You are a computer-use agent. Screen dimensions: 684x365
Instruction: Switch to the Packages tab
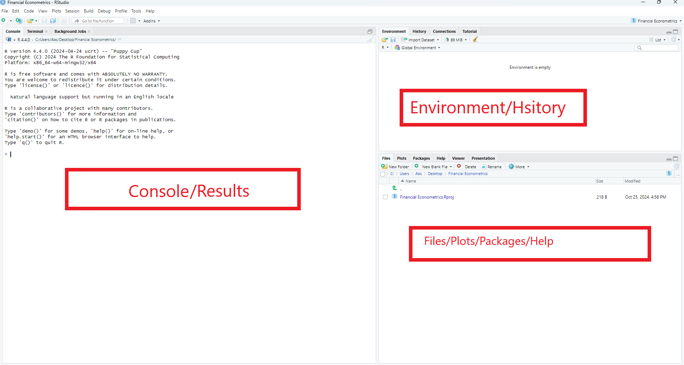point(421,158)
